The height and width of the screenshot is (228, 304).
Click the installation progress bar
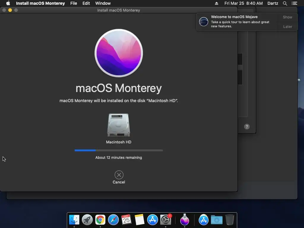119,150
